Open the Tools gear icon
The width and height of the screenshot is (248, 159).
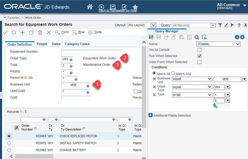90,33
